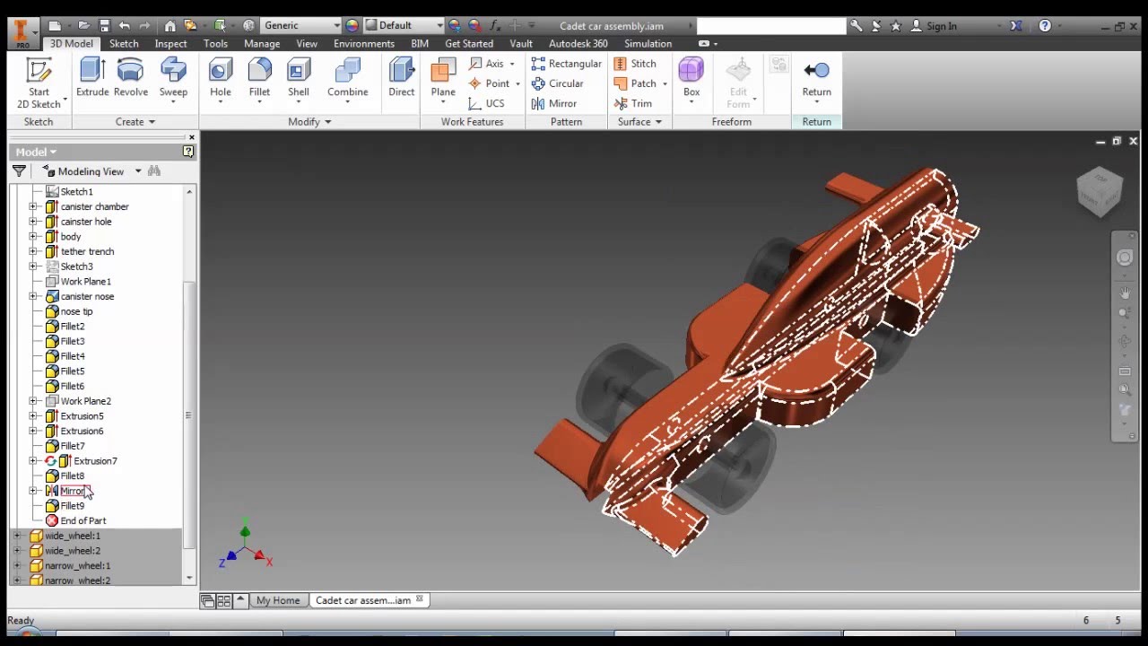Open the Direct edit tool
The height and width of the screenshot is (646, 1148).
[402, 78]
